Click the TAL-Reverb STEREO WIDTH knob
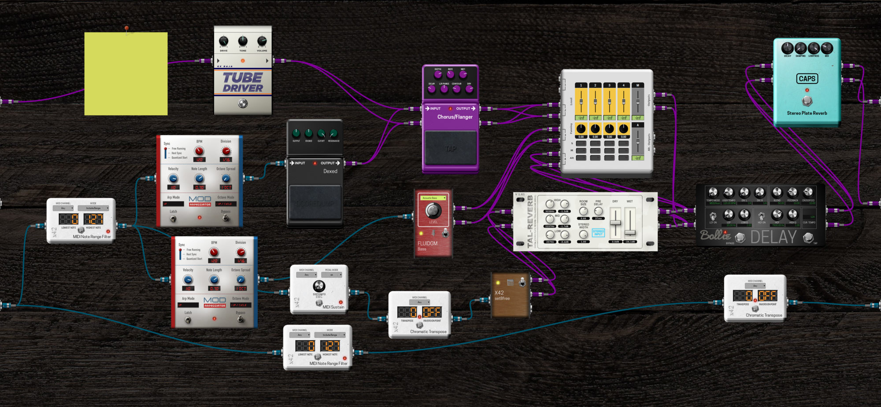 [583, 234]
